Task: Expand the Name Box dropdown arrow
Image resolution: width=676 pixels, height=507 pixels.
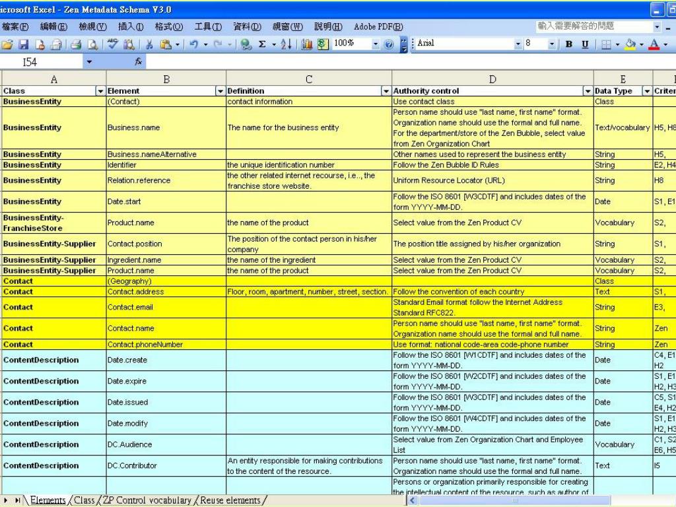Action: 89,62
